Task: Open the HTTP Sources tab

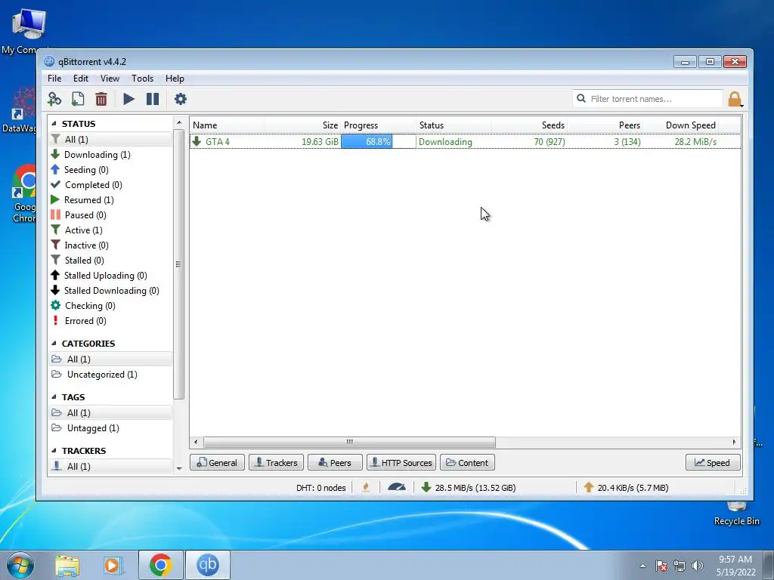Action: 401,463
